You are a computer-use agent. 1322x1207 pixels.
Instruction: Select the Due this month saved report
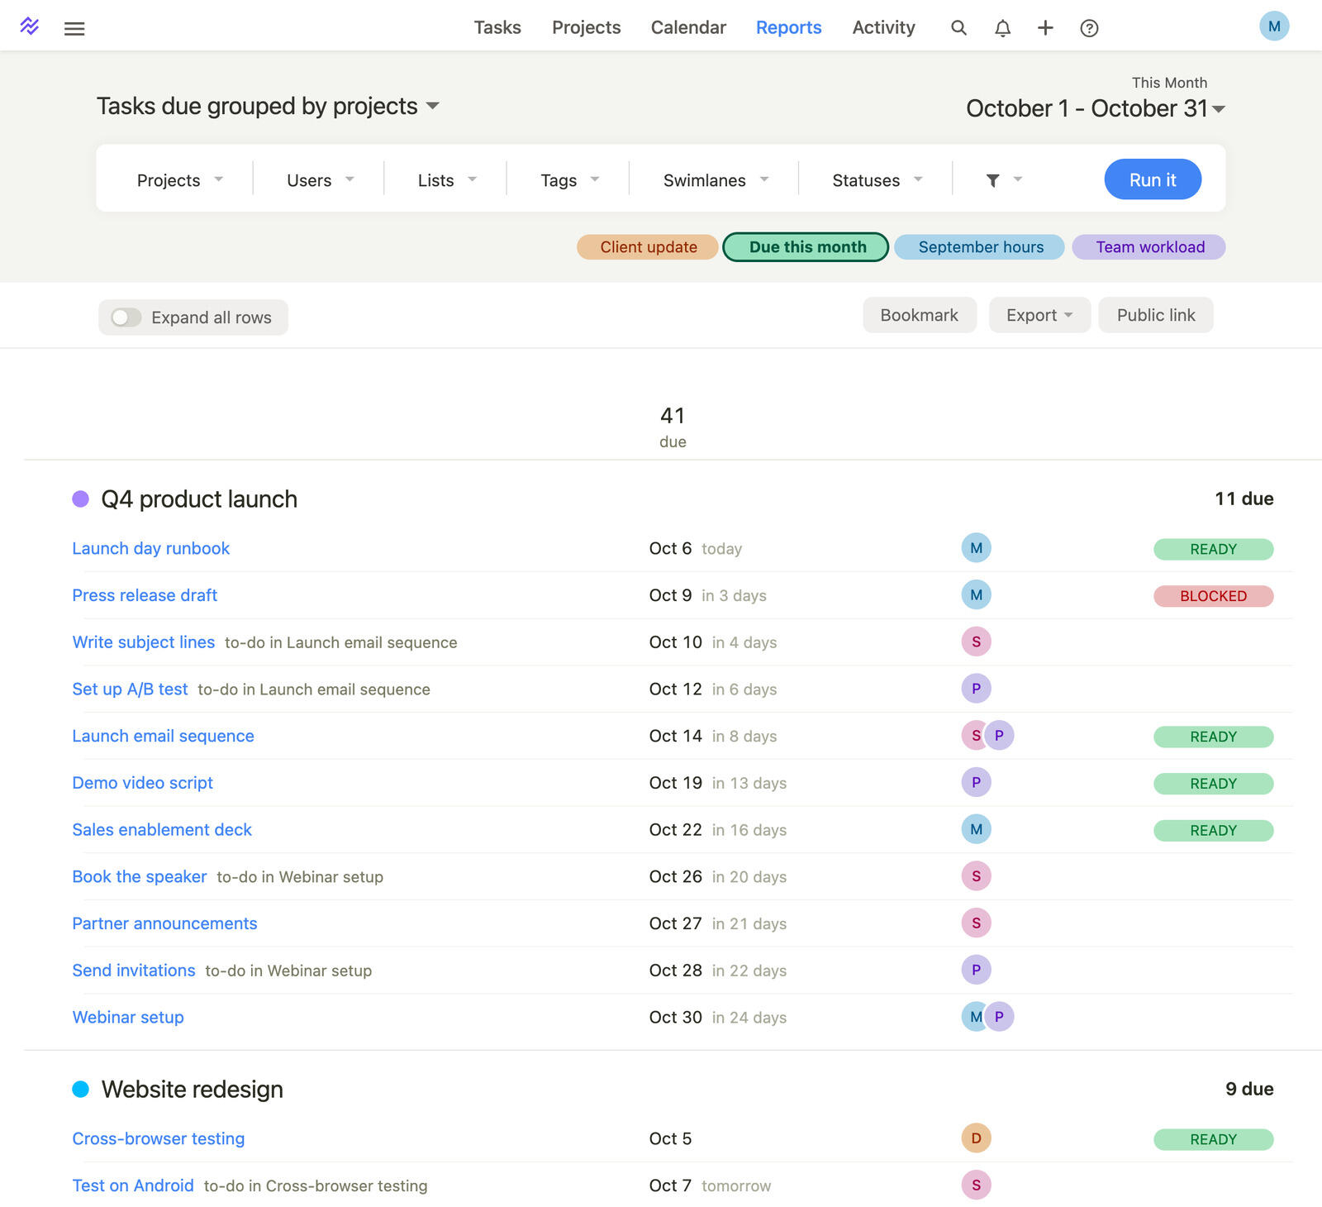coord(806,247)
